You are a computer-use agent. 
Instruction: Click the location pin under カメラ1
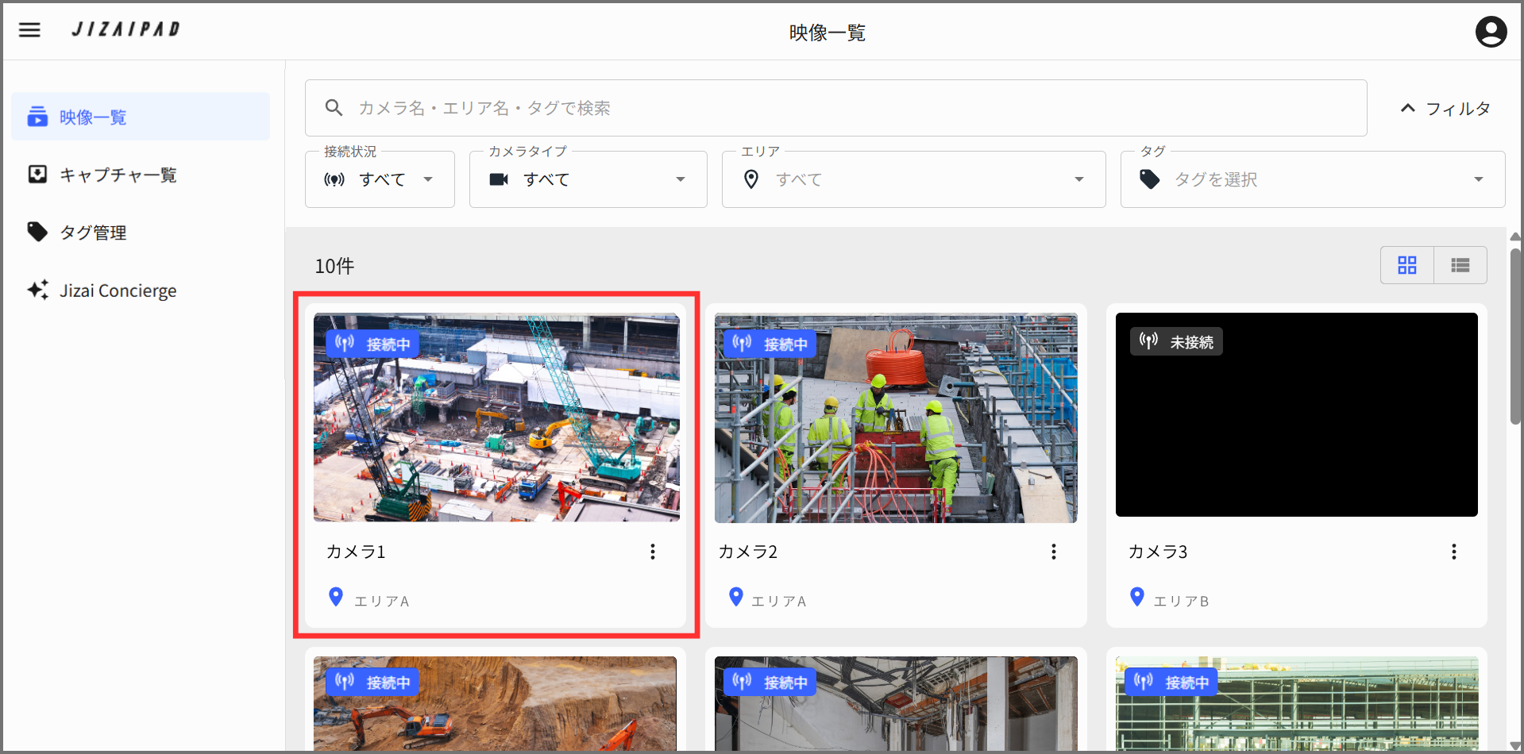[336, 597]
